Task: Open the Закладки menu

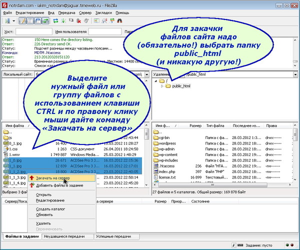Action: point(103,13)
